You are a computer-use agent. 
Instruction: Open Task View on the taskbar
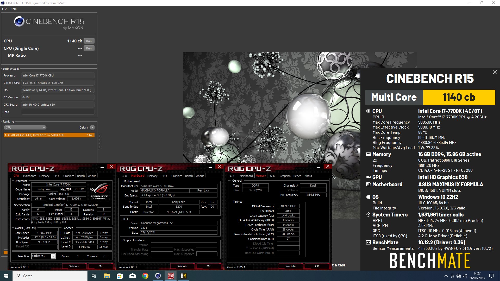[94, 276]
